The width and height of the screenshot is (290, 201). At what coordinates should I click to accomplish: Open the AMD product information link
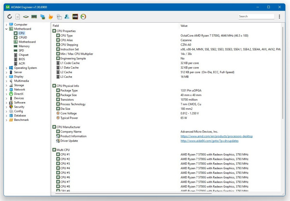216,136
